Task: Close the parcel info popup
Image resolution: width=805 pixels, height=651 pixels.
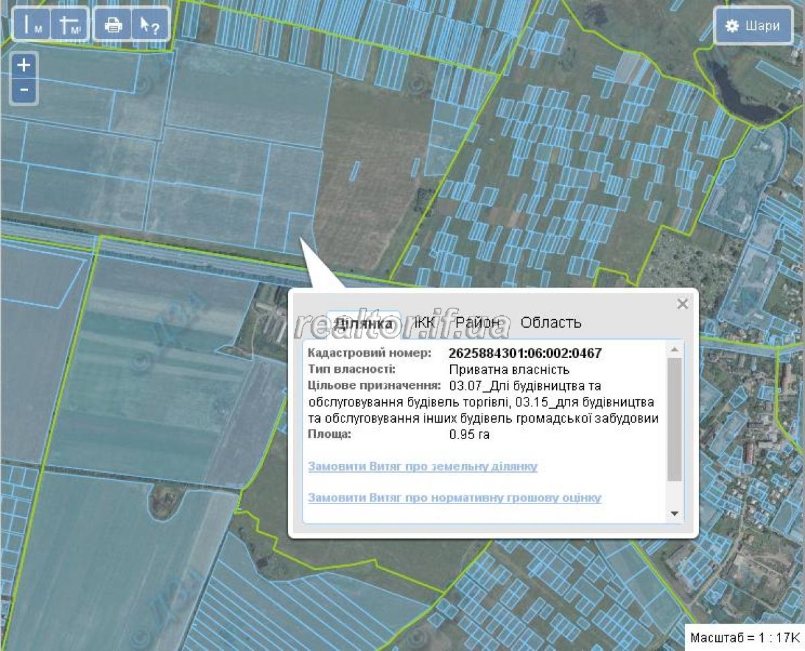Action: coord(682,304)
